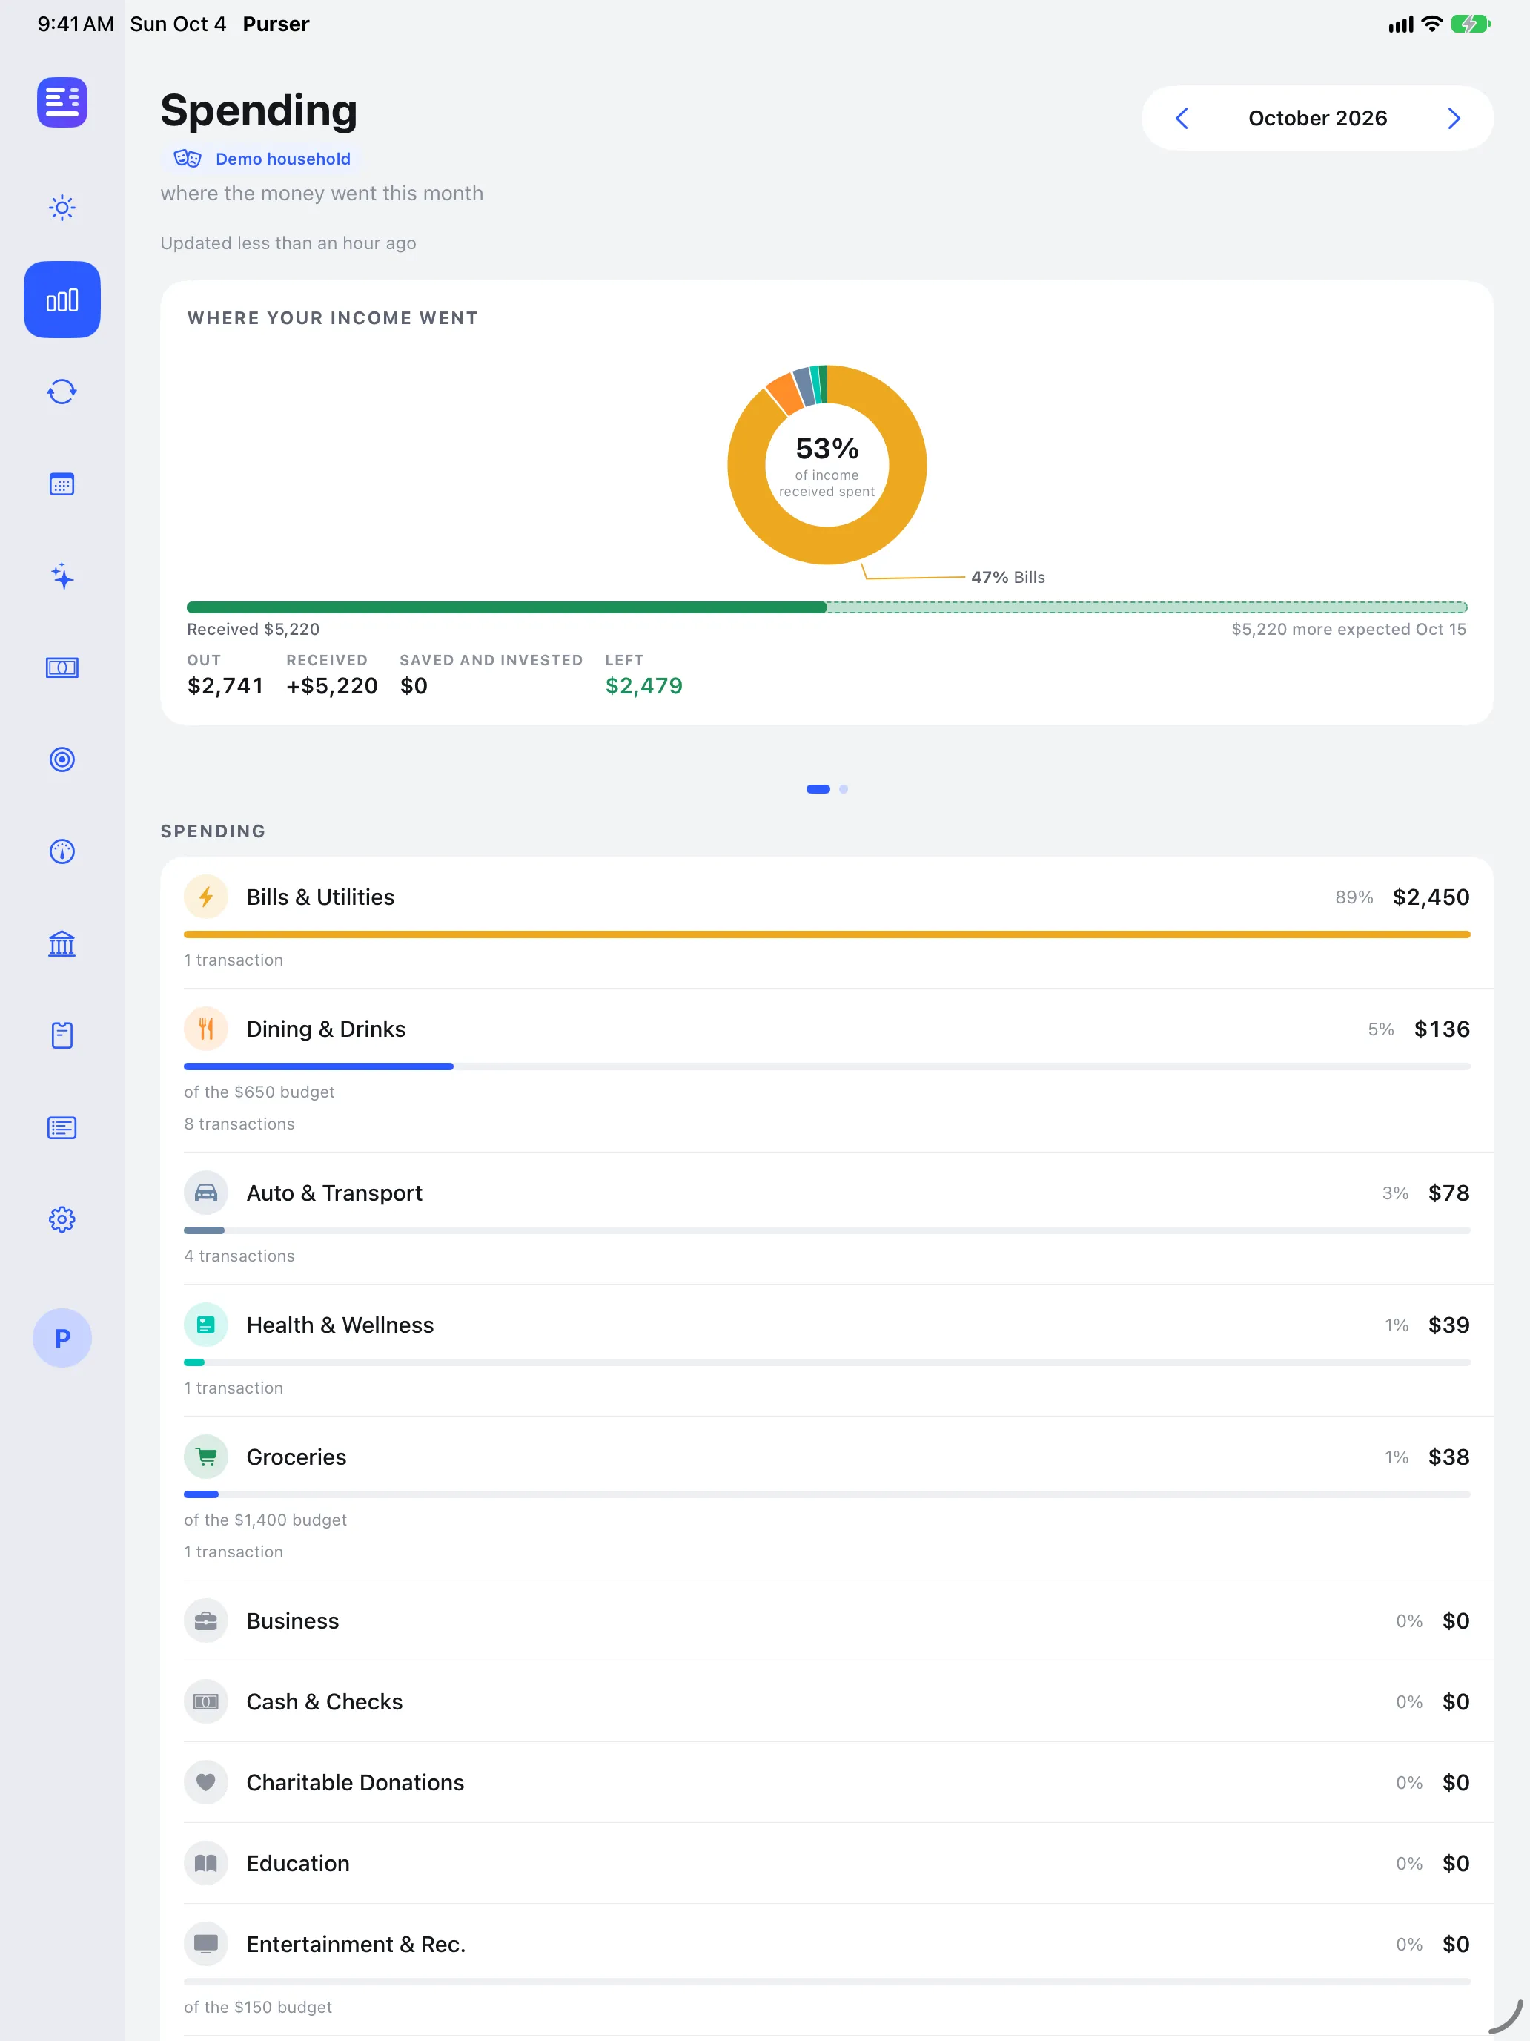Click the October 2026 month label

tap(1317, 118)
